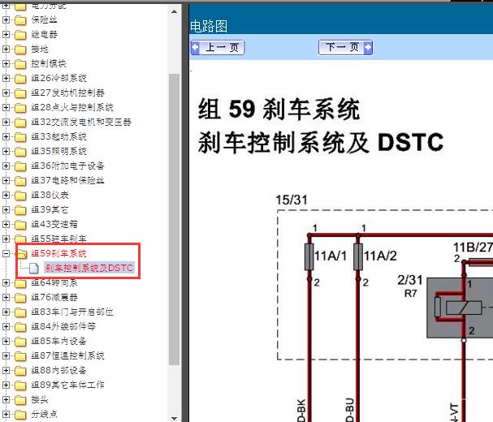Click the 组89其它车体工作 folder icon
This screenshot has height=422, width=493.
click(x=20, y=385)
